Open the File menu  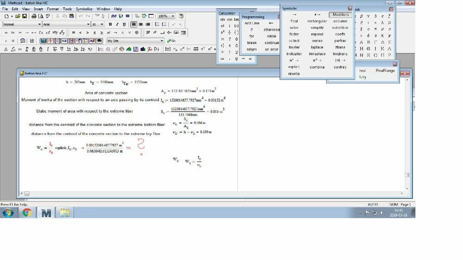(x=5, y=9)
